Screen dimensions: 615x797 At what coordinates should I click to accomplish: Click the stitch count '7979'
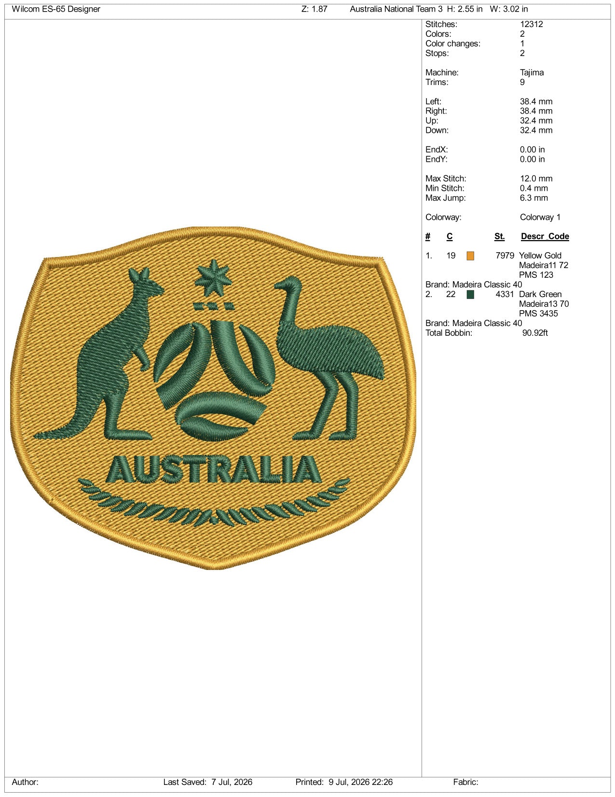coord(505,256)
